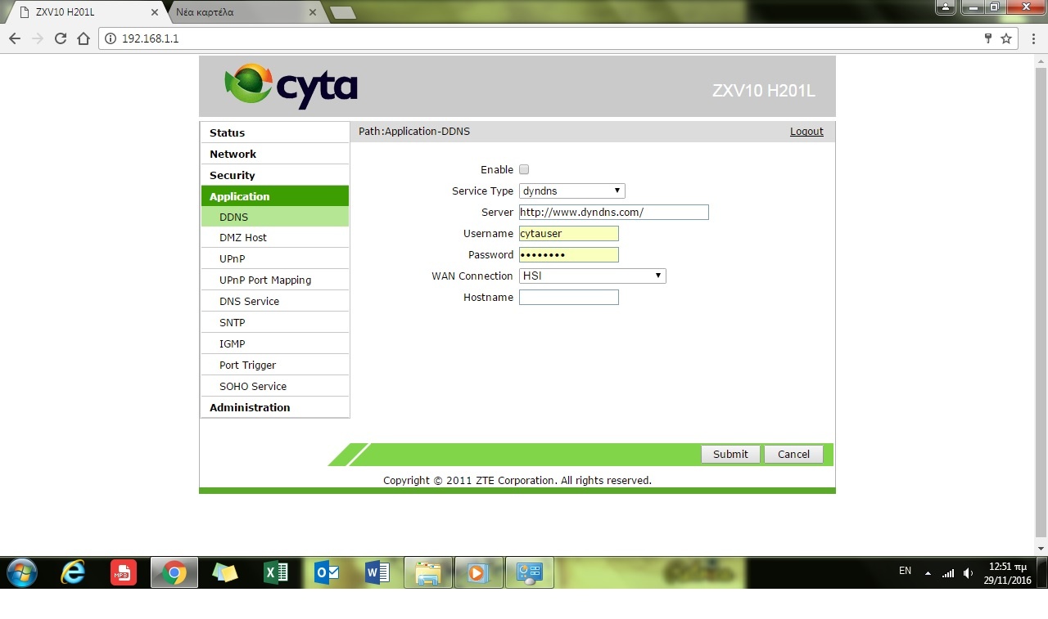Open Word from the taskbar

(x=377, y=573)
